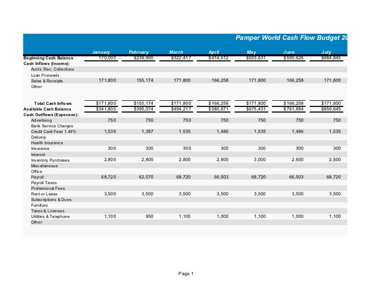The height and width of the screenshot is (288, 372).
Task: Select the 'Bank Service Charges' row label
Action: point(52,126)
